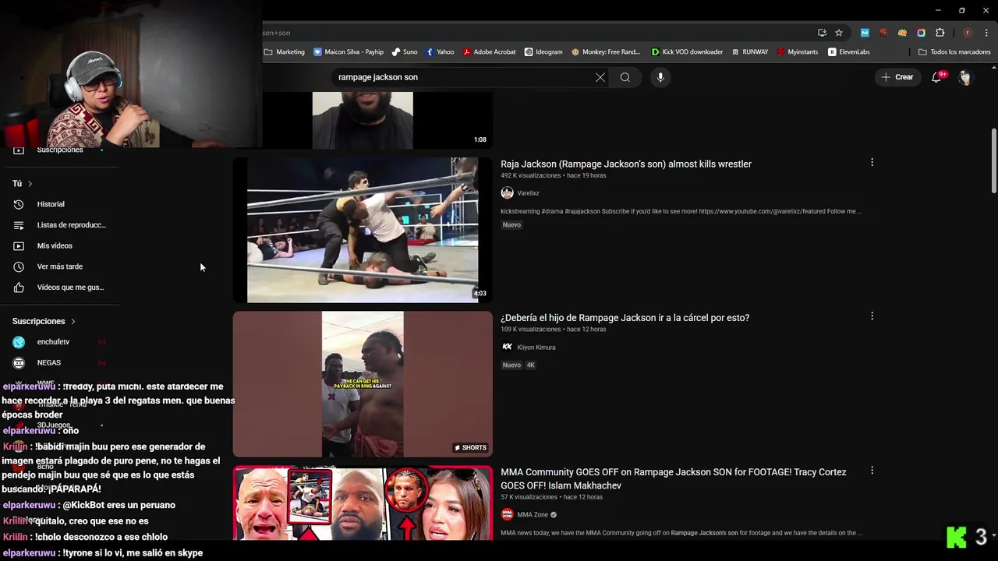
Task: Open the Maicon Silva - Payhip bookmark
Action: tap(349, 52)
